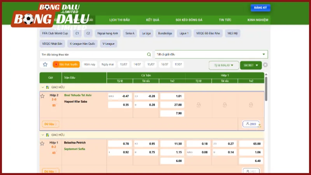Select the 65.00 first half odds
The width and height of the screenshot is (311, 175).
[251, 143]
